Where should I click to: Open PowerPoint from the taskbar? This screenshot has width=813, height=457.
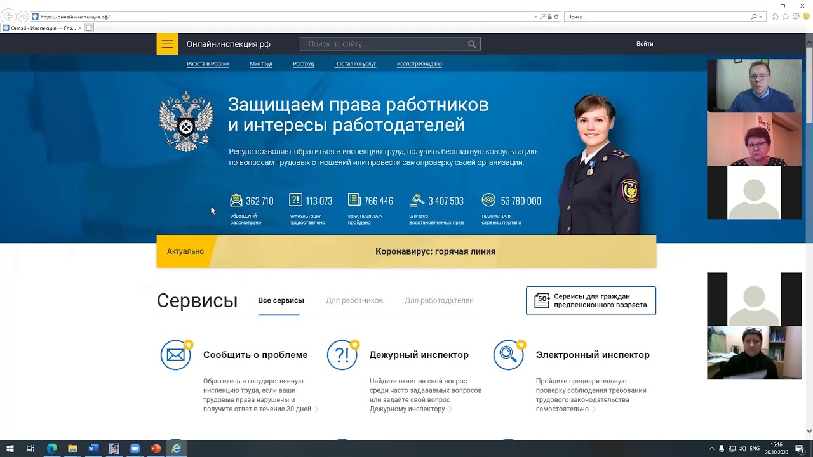pos(156,449)
